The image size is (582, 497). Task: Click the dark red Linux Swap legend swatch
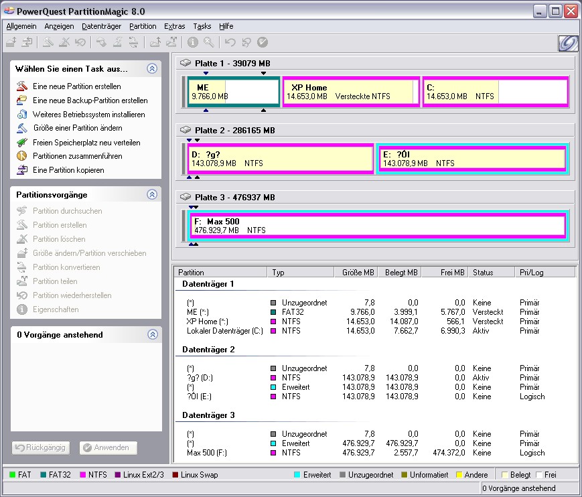[175, 475]
